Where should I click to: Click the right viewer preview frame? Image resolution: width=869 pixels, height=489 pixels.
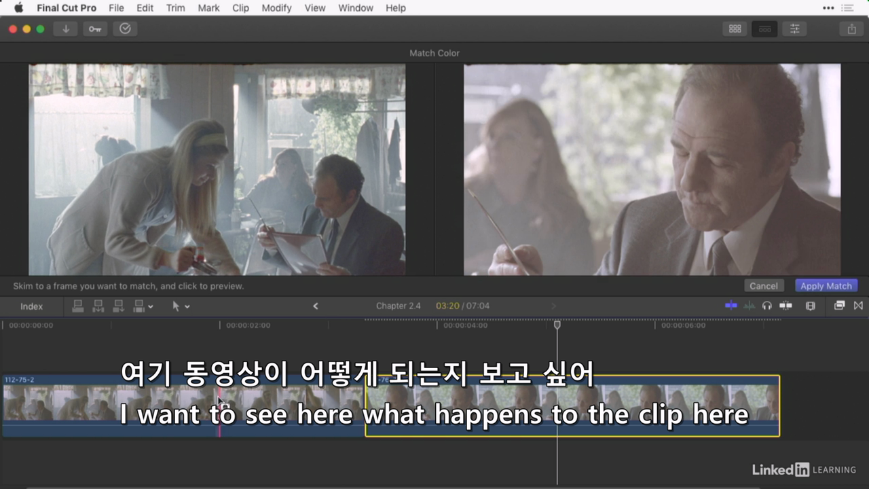click(652, 169)
